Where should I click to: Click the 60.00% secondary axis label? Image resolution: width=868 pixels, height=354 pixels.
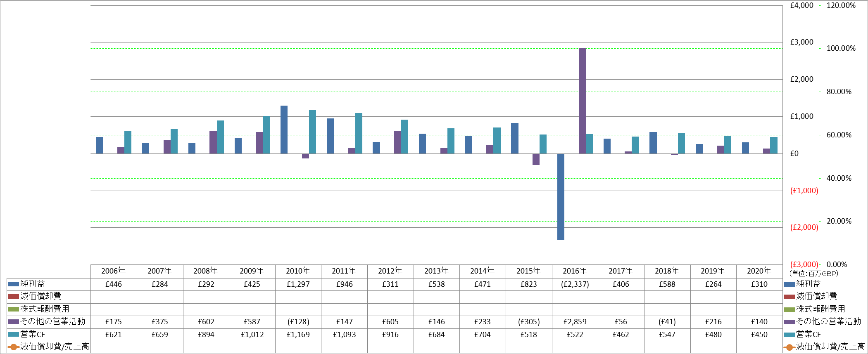point(839,135)
